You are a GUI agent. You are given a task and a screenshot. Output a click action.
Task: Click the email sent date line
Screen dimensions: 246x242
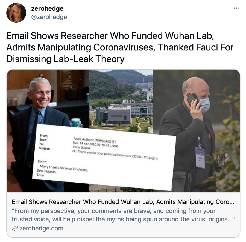pyautogui.click(x=96, y=144)
